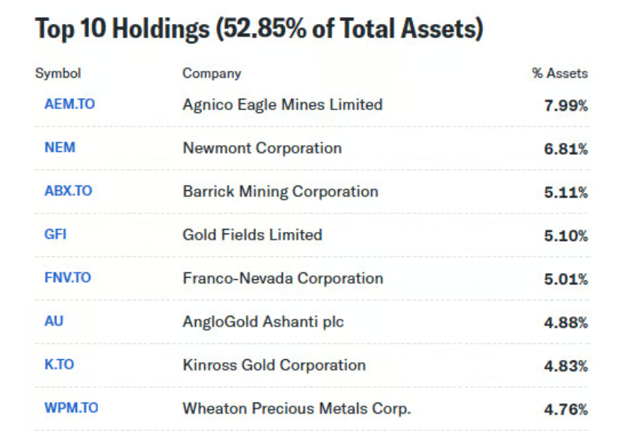Click the Symbol column header
The height and width of the screenshot is (431, 620).
click(x=58, y=73)
